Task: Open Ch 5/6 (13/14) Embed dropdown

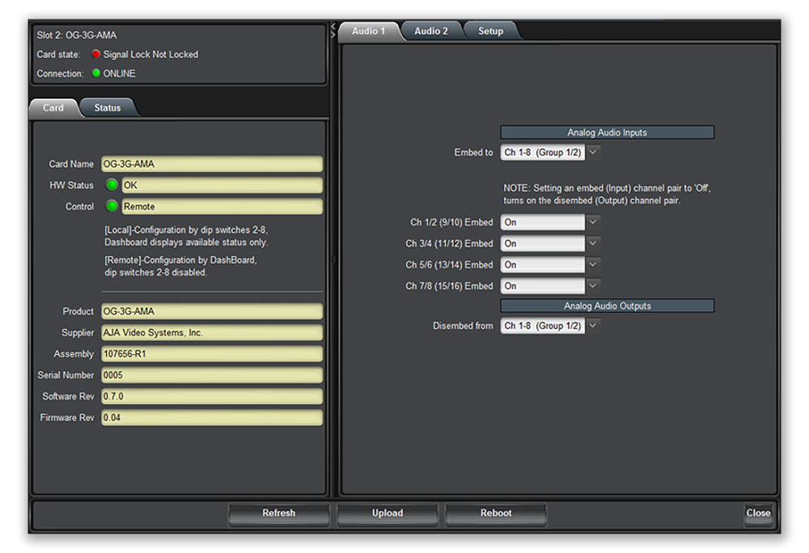Action: point(593,264)
